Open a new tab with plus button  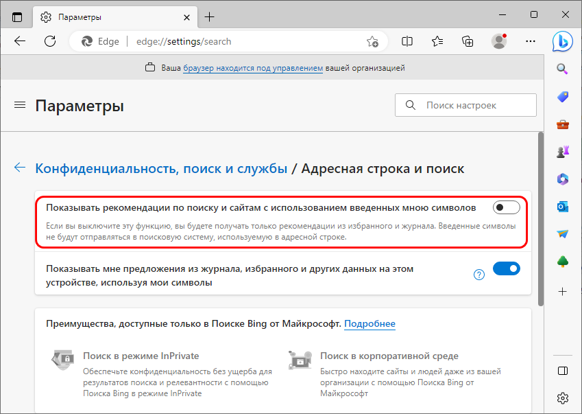[209, 16]
